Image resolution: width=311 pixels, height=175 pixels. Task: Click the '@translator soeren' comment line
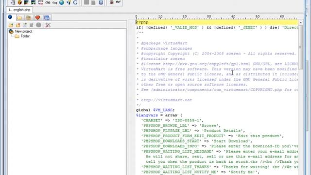pos(161,59)
